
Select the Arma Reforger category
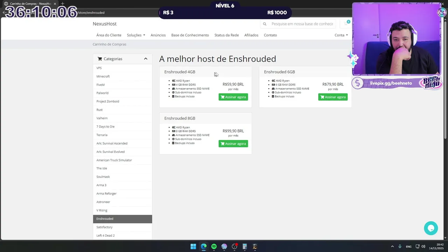[x=122, y=194]
